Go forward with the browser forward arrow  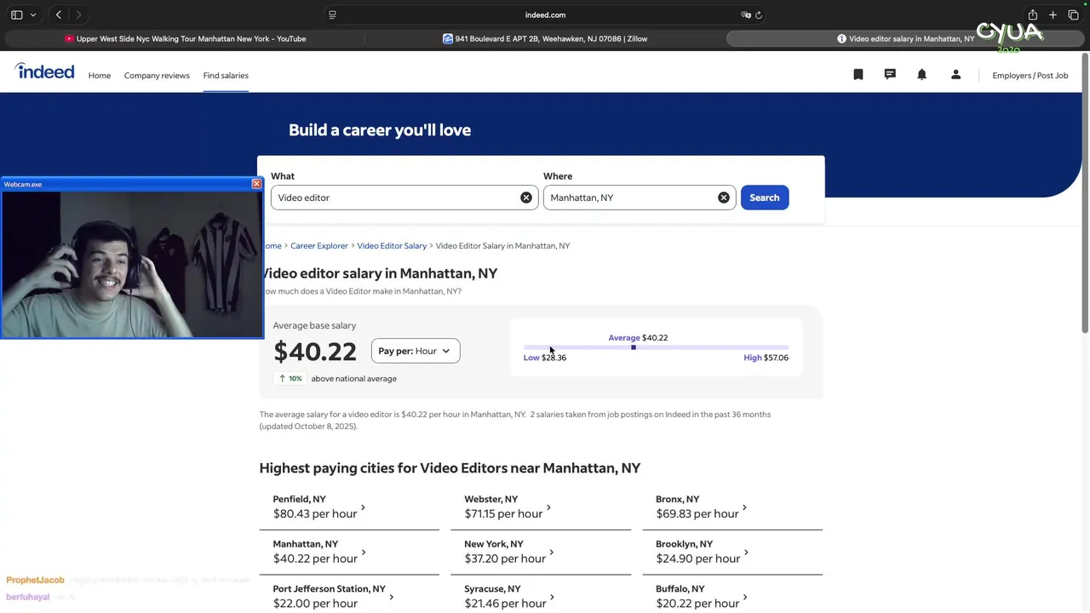click(78, 14)
